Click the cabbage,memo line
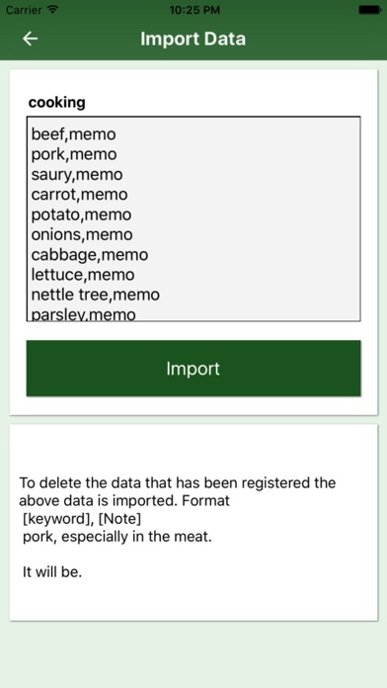The height and width of the screenshot is (688, 387). pyautogui.click(x=90, y=255)
